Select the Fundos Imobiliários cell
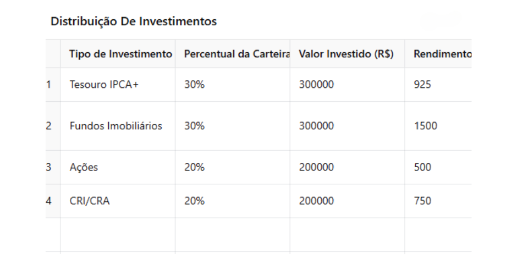 [116, 126]
